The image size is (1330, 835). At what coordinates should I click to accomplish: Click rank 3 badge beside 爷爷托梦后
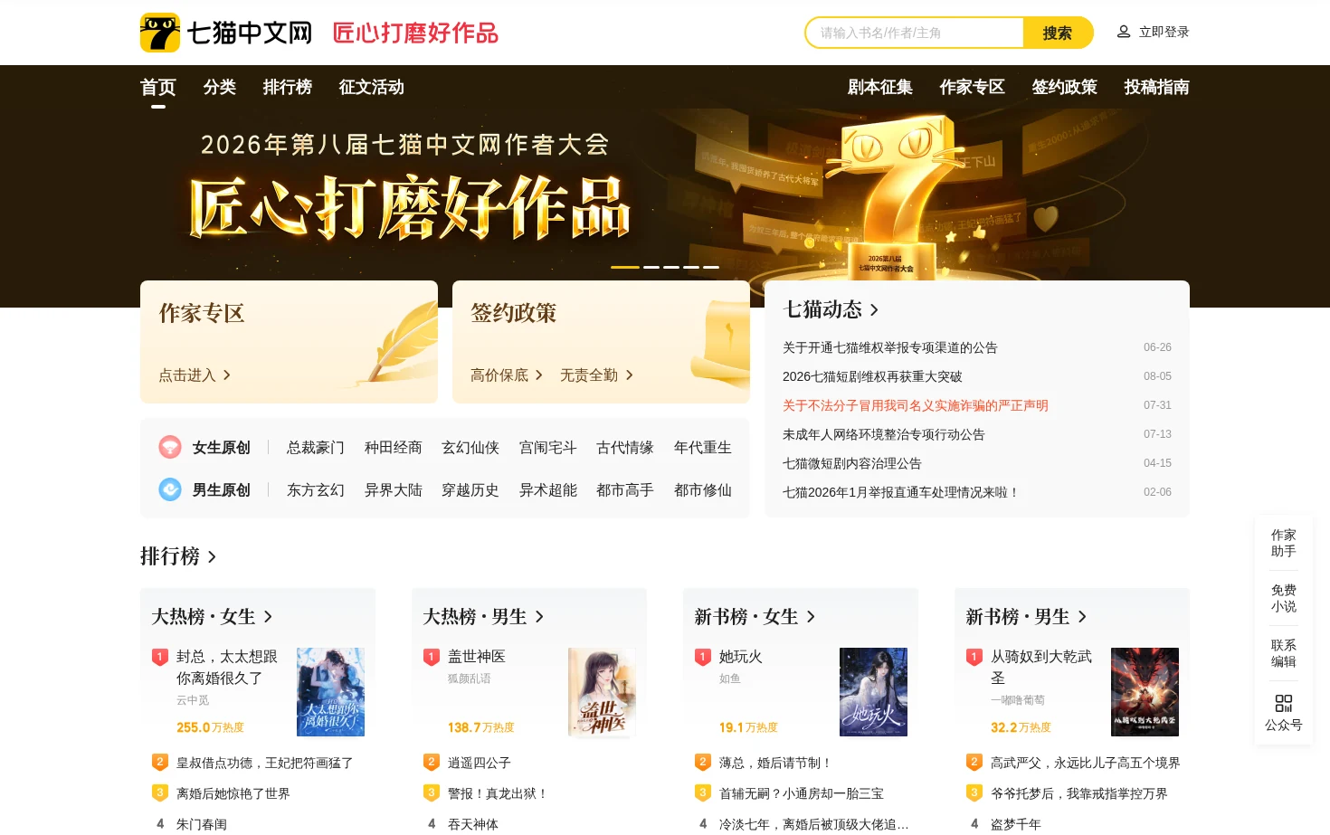coord(974,793)
